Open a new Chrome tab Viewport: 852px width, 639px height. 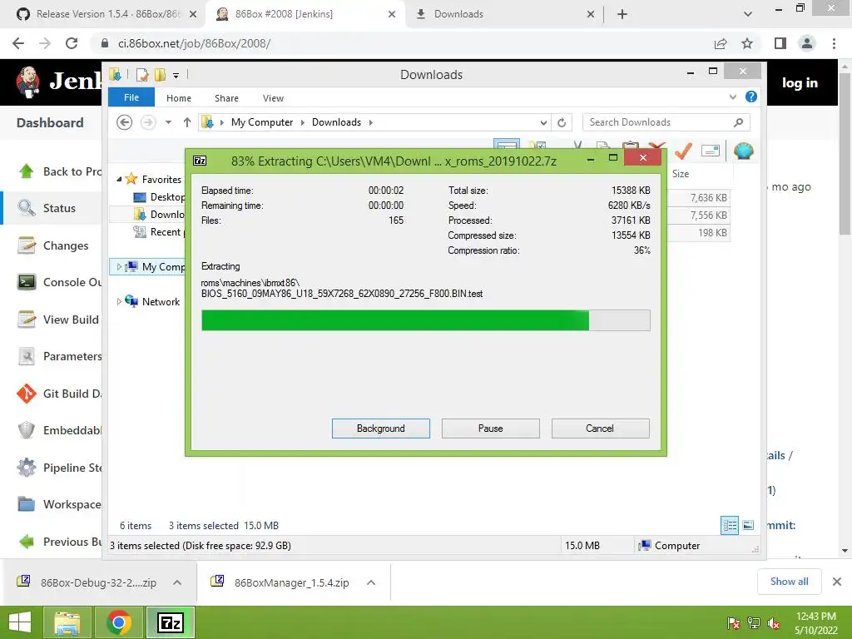[x=622, y=14]
